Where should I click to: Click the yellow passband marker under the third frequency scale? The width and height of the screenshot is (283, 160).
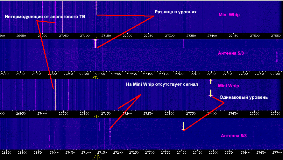[x=96, y=117]
